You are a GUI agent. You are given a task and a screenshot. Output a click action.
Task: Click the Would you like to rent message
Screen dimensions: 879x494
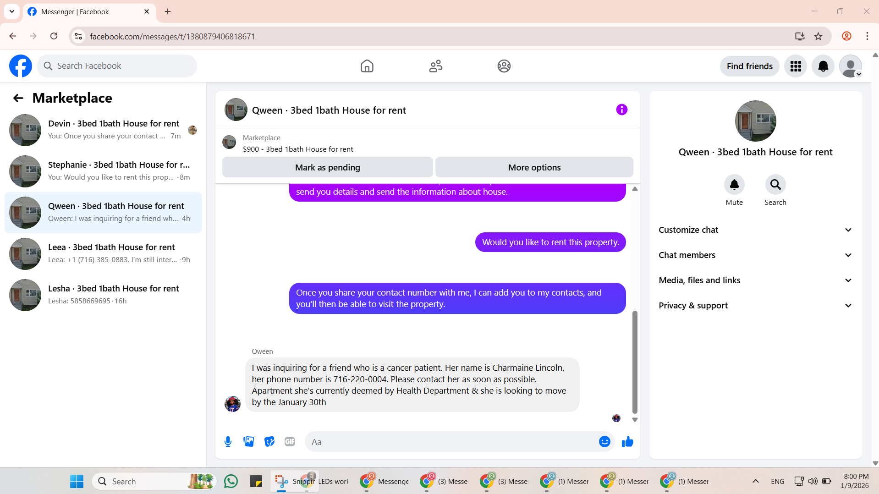550,242
